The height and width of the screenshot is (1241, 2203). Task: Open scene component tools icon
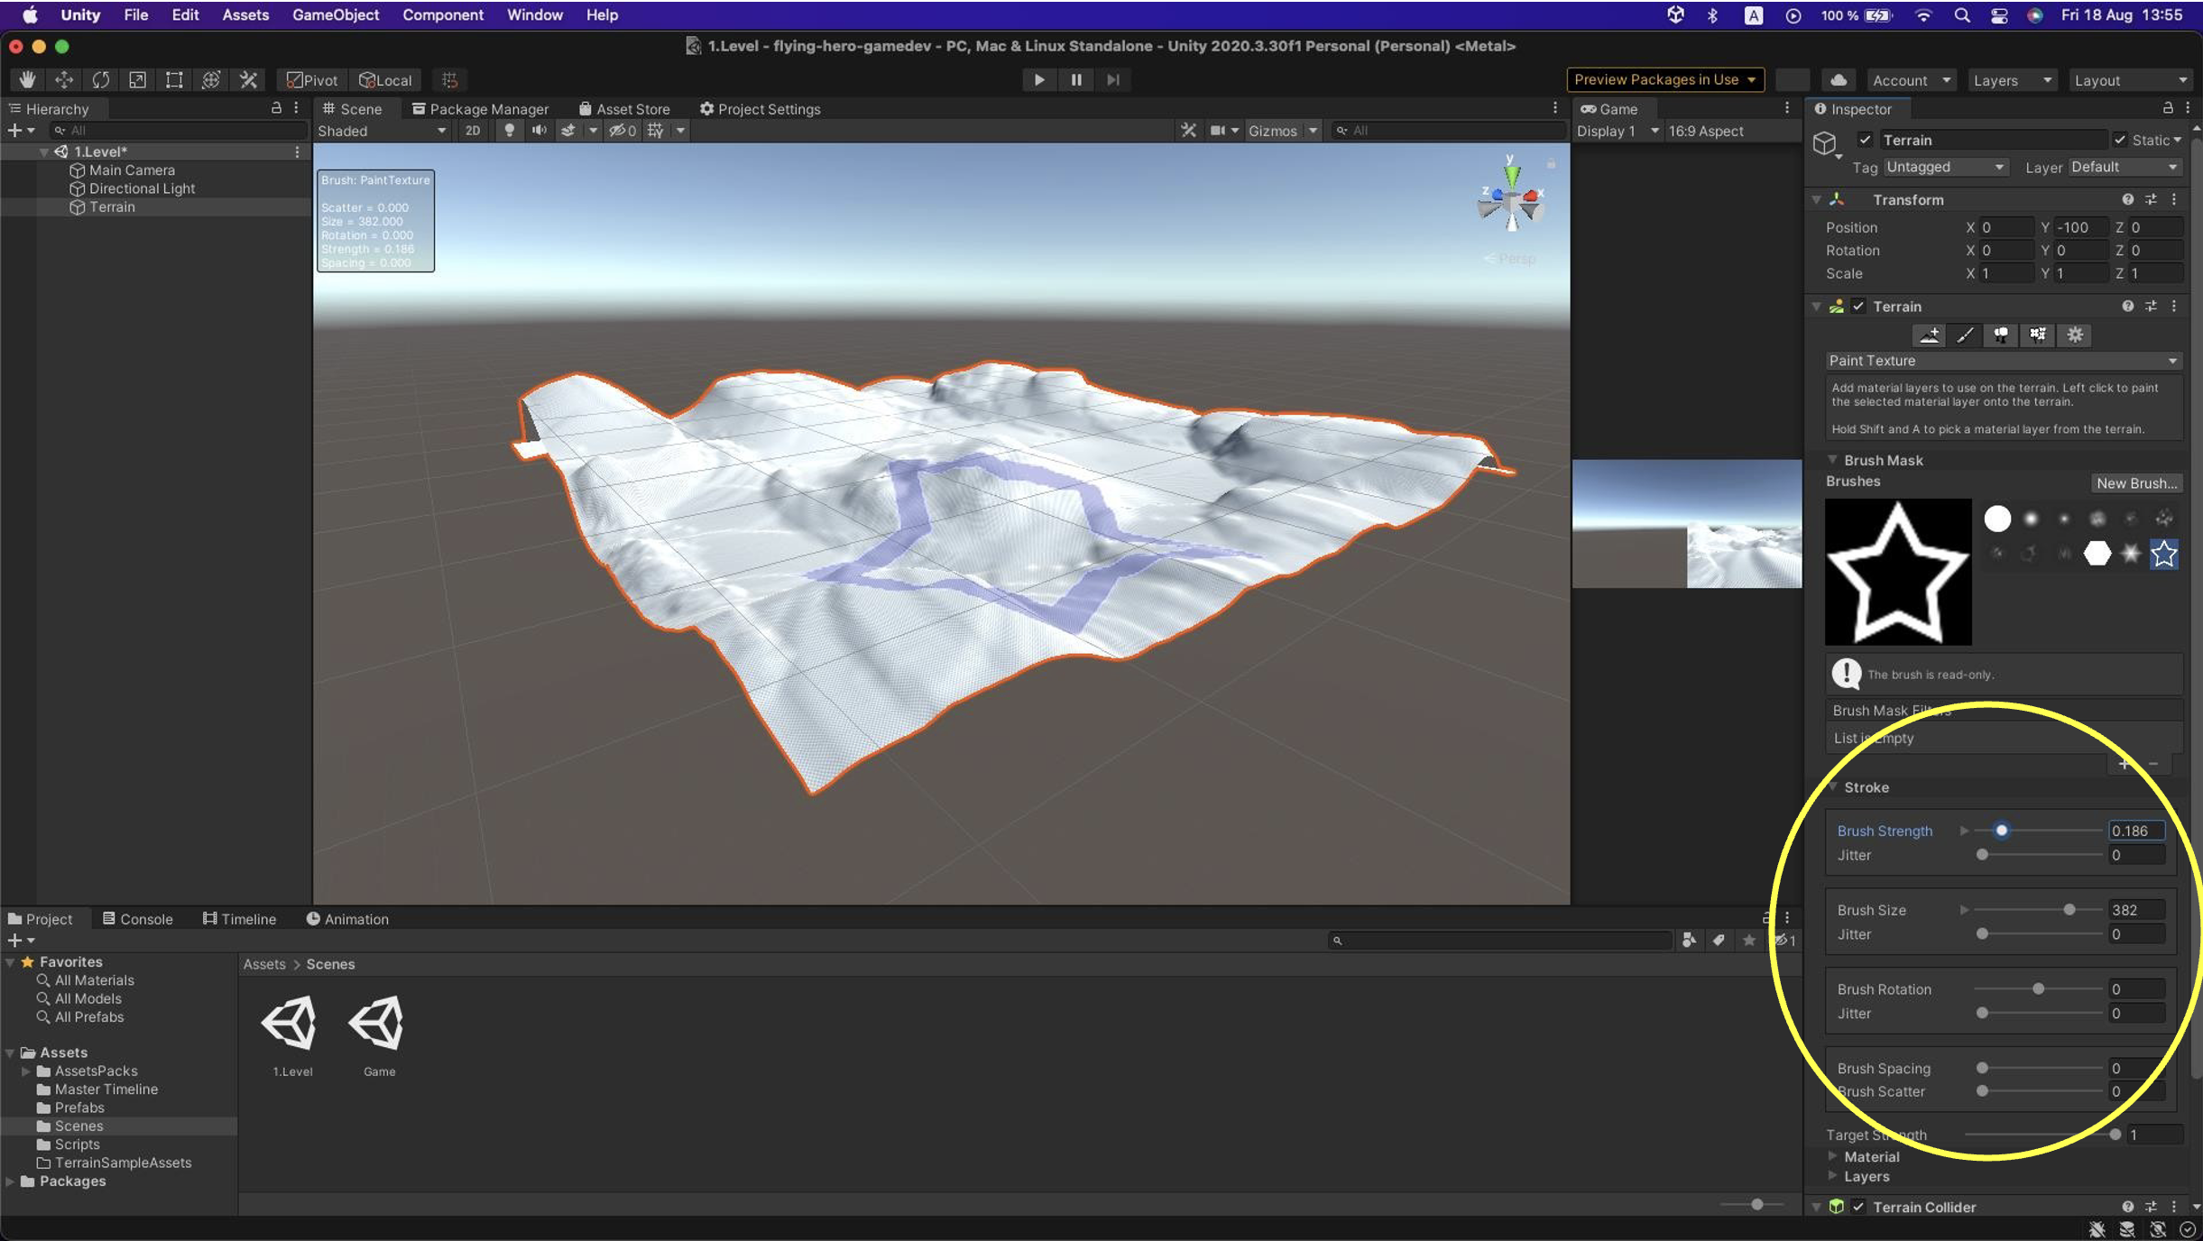coord(1189,131)
